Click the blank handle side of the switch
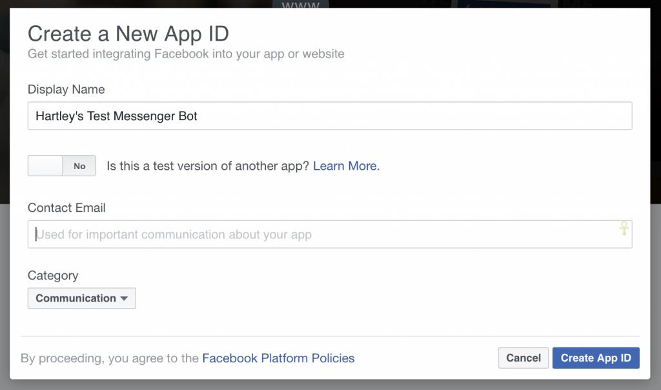This screenshot has width=661, height=390. 45,166
